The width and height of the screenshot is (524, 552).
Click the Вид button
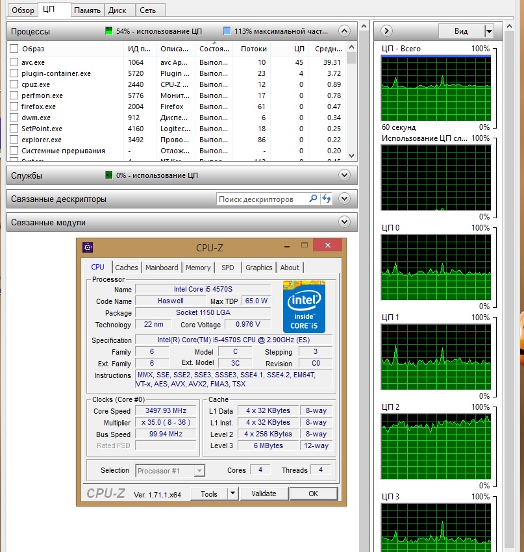click(x=461, y=31)
